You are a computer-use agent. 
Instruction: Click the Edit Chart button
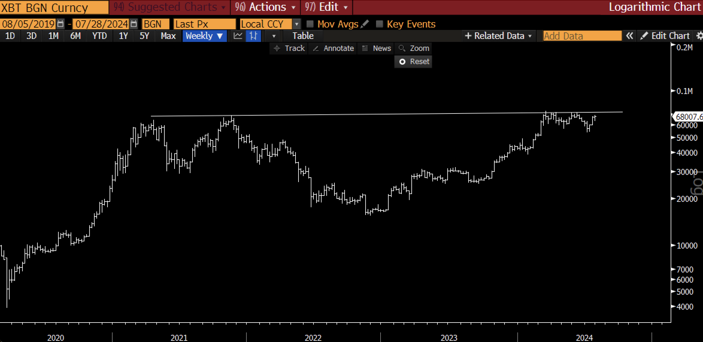pyautogui.click(x=665, y=36)
